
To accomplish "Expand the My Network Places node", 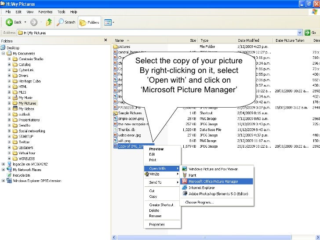I will 4,169.
